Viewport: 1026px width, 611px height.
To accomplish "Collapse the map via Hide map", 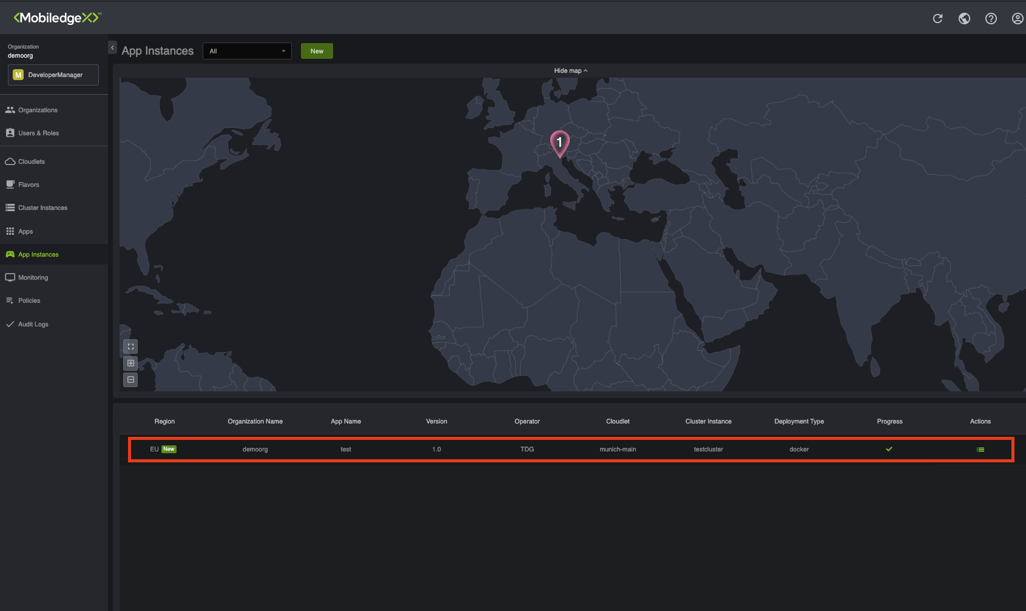I will pyautogui.click(x=570, y=70).
